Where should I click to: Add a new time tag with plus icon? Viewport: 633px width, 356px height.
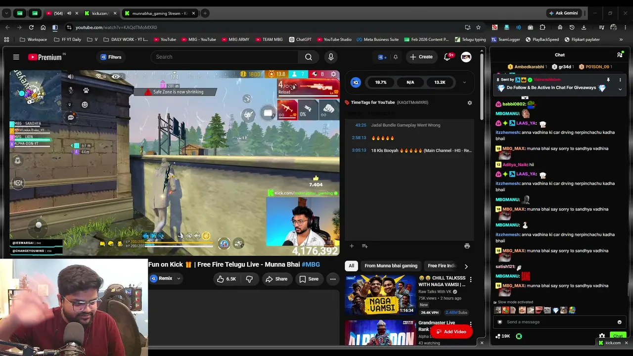[352, 246]
